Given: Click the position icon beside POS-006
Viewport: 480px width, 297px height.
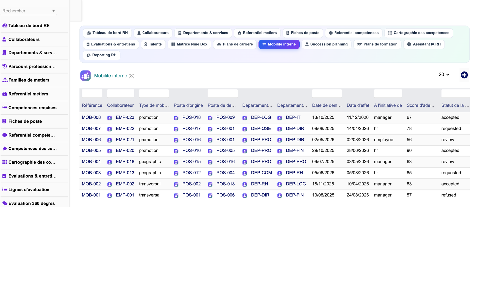Looking at the screenshot, I should (210, 196).
